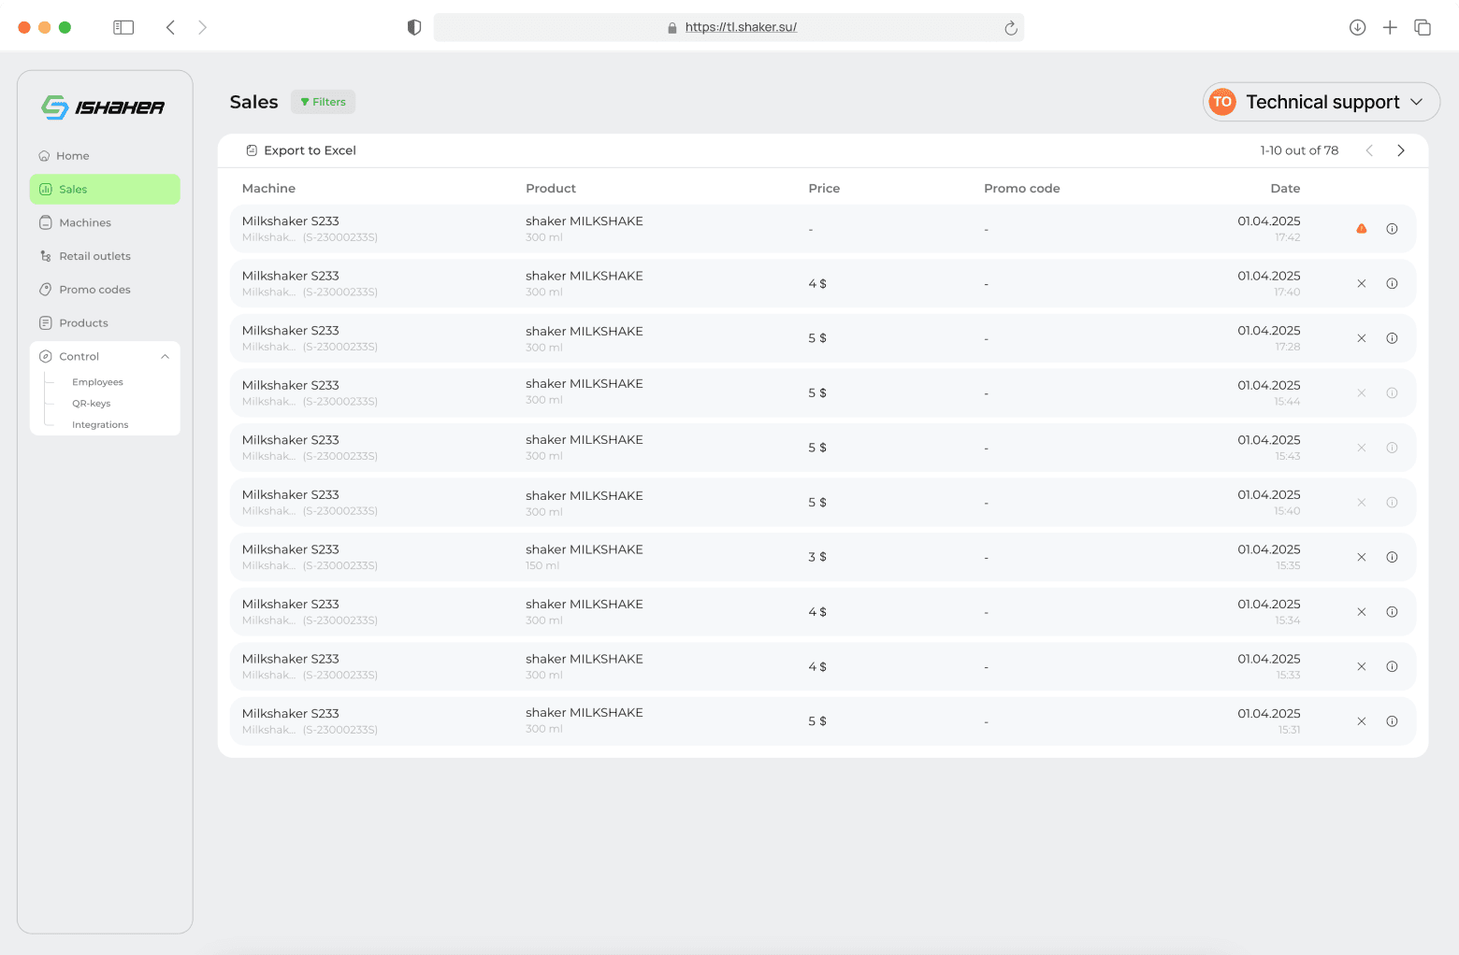Select the 150 ml product text
This screenshot has height=955, width=1459.
pyautogui.click(x=542, y=566)
